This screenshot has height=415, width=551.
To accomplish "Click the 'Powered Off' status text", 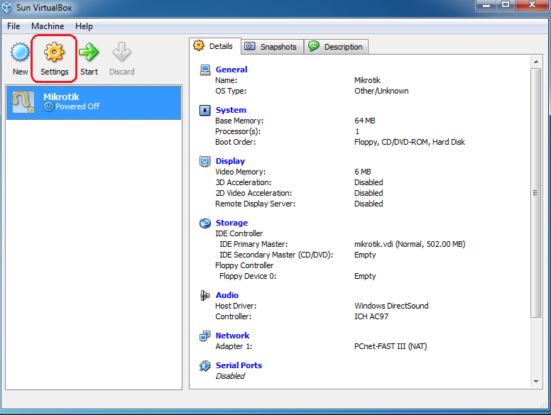I will [x=77, y=106].
